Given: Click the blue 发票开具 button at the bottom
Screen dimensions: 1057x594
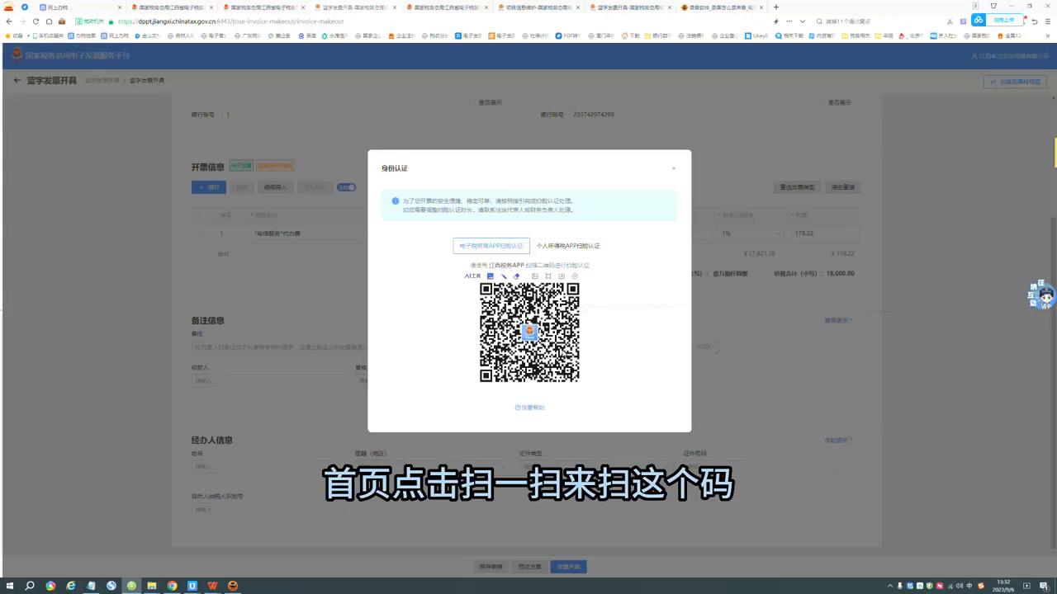Looking at the screenshot, I should 568,567.
